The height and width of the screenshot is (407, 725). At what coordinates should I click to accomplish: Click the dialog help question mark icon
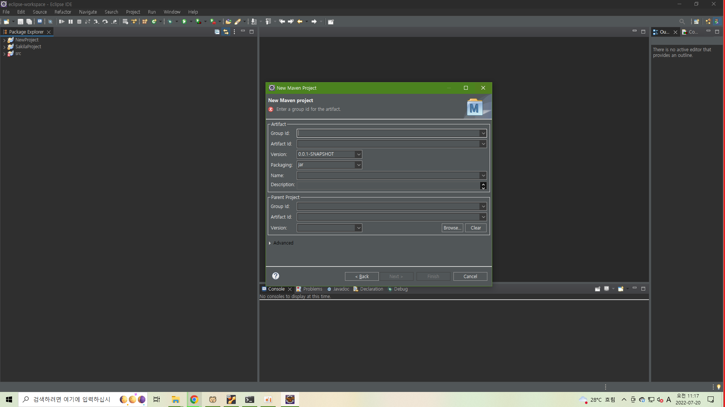[x=276, y=276]
